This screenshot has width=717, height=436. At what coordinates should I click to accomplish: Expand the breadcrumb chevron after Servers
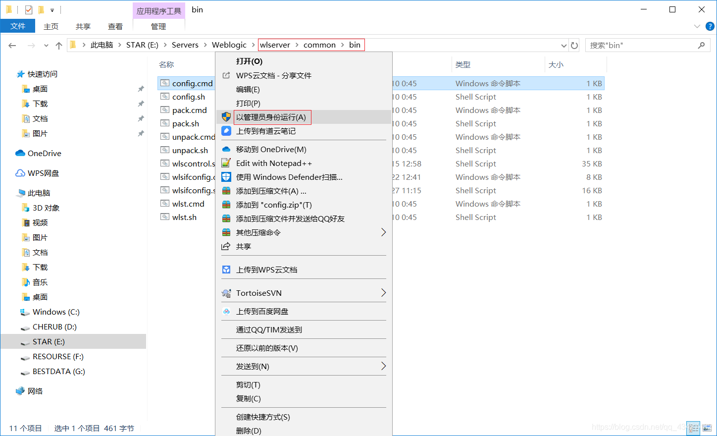pos(205,45)
